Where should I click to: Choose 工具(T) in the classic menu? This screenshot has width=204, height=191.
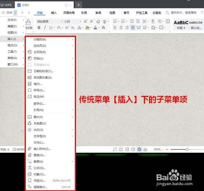click(x=13, y=52)
